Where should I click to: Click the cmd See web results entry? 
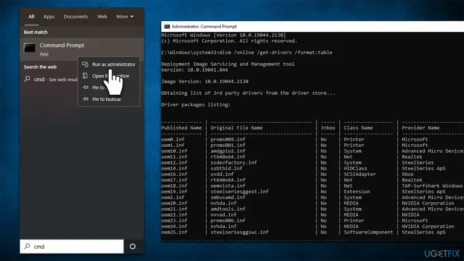(x=49, y=80)
